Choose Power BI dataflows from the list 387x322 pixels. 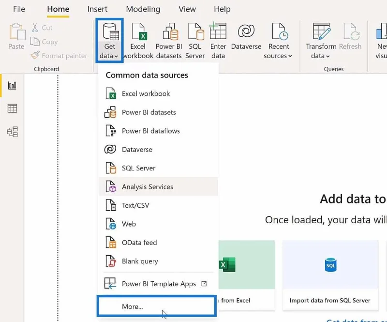158,131
